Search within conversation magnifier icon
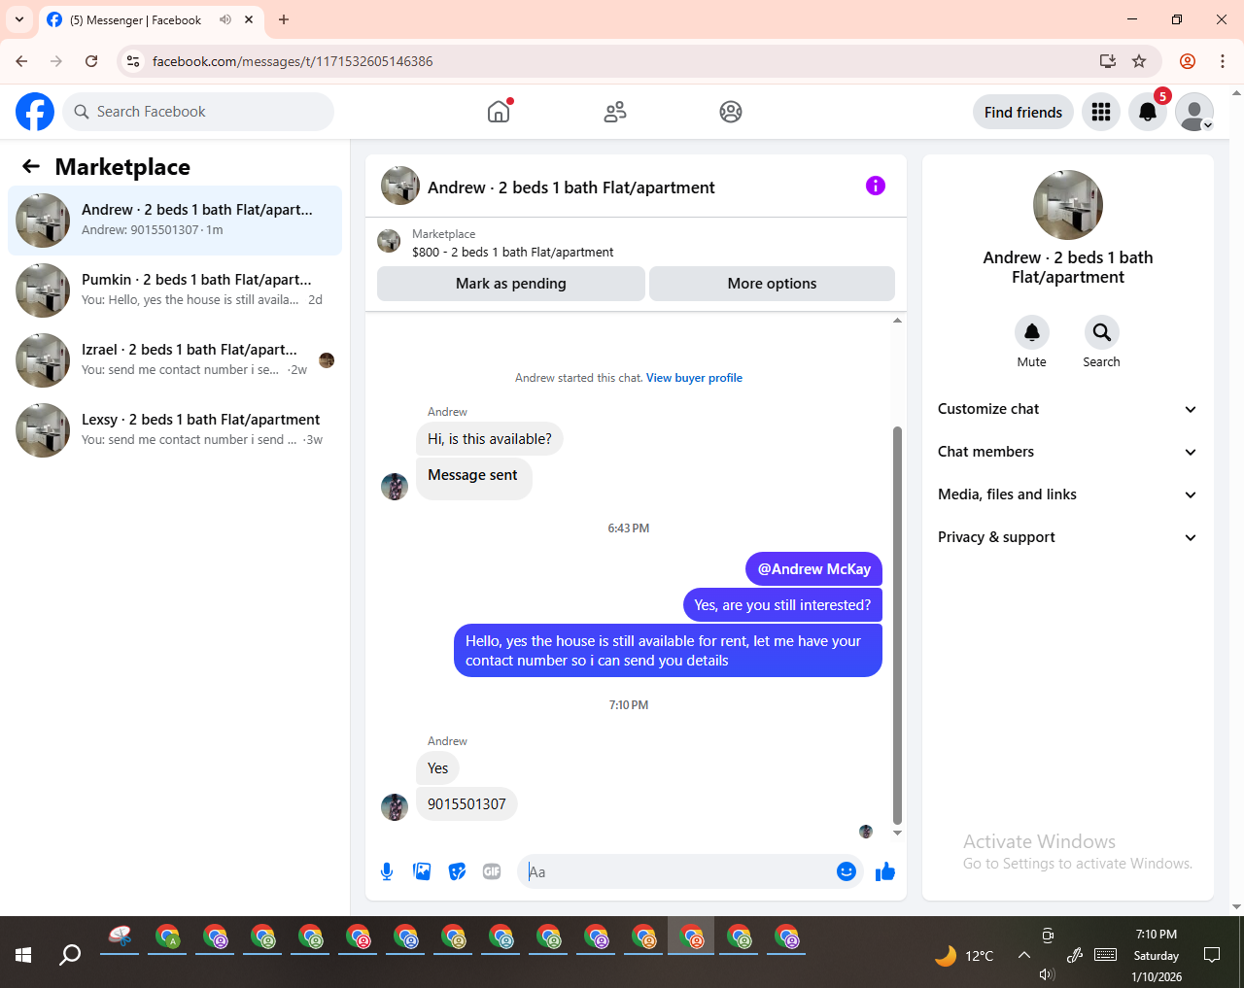This screenshot has width=1244, height=988. [x=1102, y=332]
